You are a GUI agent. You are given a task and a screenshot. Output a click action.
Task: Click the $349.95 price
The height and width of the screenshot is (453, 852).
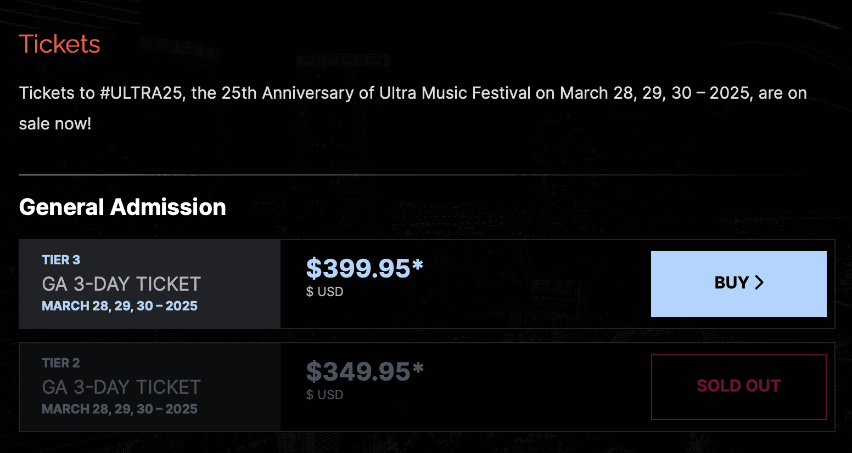point(358,372)
